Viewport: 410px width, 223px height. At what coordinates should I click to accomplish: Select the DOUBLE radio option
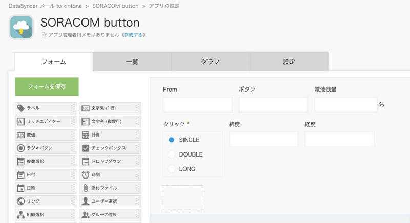pos(172,154)
